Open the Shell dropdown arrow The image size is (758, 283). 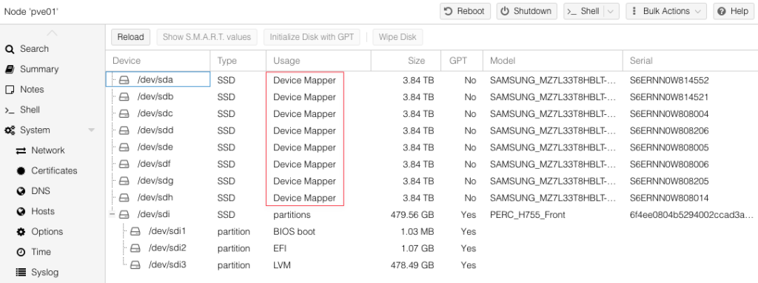pyautogui.click(x=611, y=11)
